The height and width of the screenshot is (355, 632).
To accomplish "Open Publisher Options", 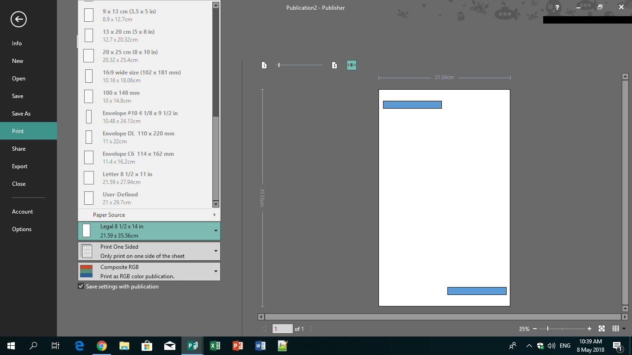I will [28, 229].
